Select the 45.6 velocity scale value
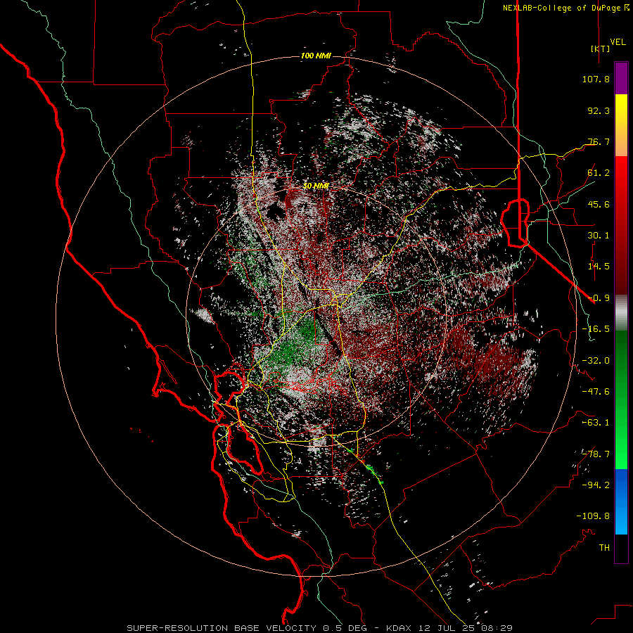The height and width of the screenshot is (633, 633). pyautogui.click(x=599, y=204)
